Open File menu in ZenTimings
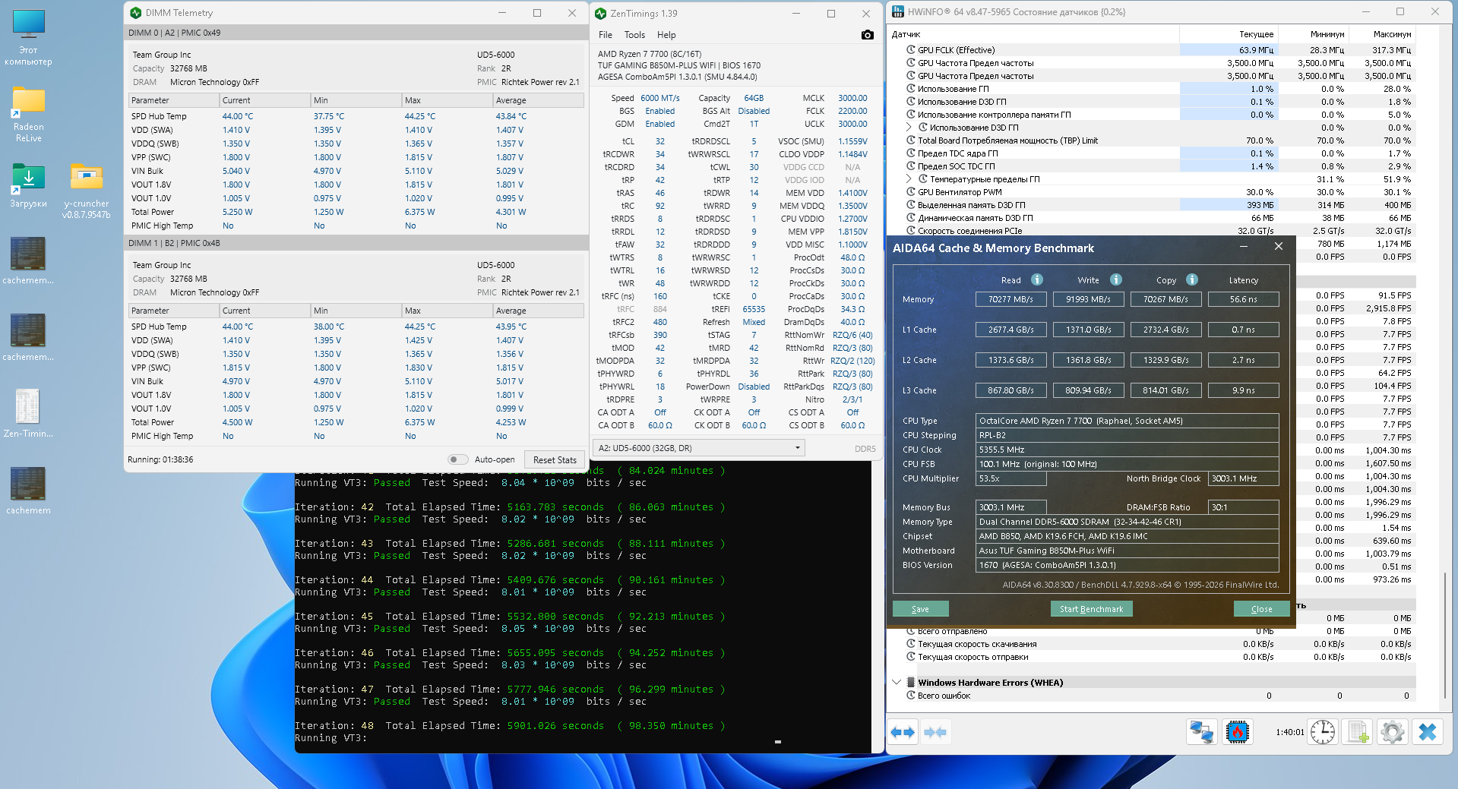Image resolution: width=1458 pixels, height=789 pixels. pyautogui.click(x=606, y=35)
